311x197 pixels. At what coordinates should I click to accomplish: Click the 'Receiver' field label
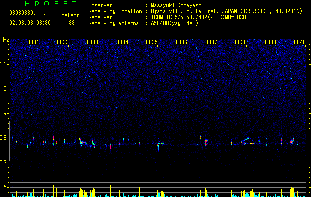(x=100, y=17)
